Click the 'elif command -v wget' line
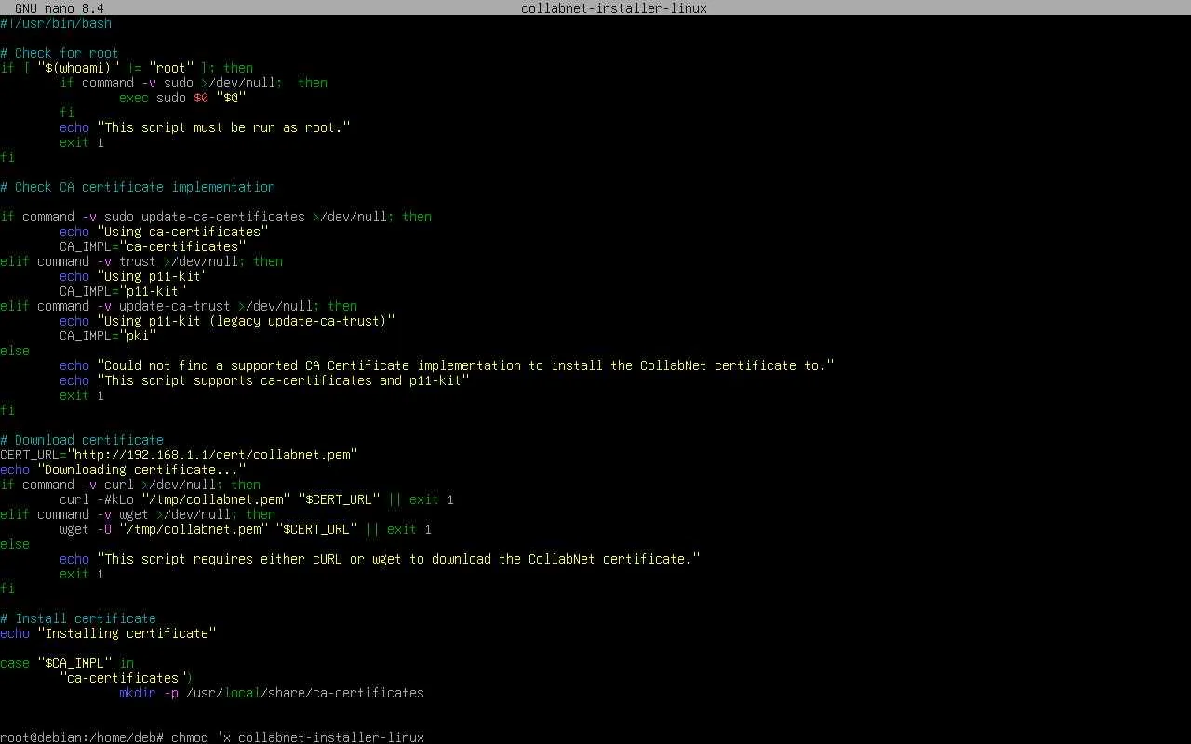The image size is (1191, 744). 138,514
